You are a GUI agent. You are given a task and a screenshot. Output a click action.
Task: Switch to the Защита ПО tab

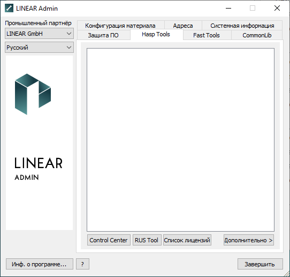[104, 35]
